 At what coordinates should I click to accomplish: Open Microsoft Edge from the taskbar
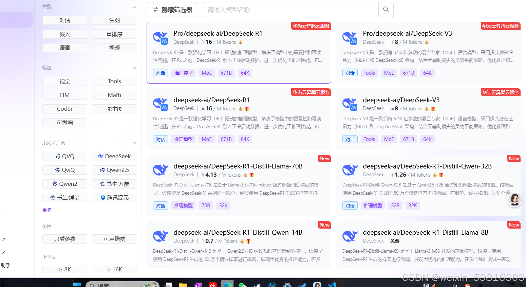[x=227, y=284]
